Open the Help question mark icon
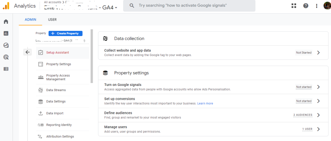The image size is (331, 141). tap(306, 6)
